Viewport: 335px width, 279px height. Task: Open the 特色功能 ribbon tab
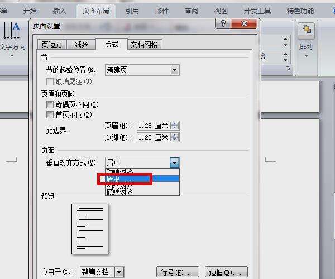click(300, 11)
